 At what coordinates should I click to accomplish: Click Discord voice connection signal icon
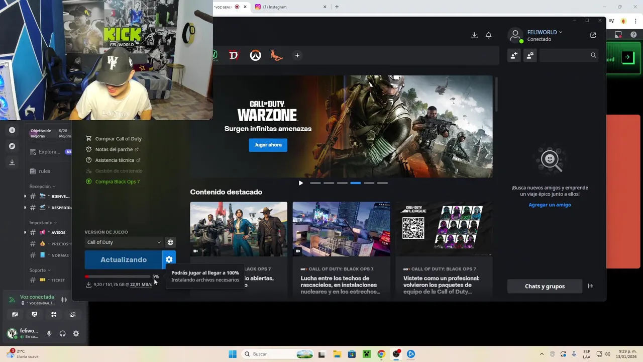pyautogui.click(x=12, y=300)
